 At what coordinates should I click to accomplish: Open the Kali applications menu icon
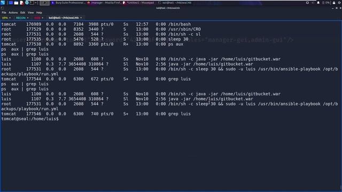tap(3, 3)
